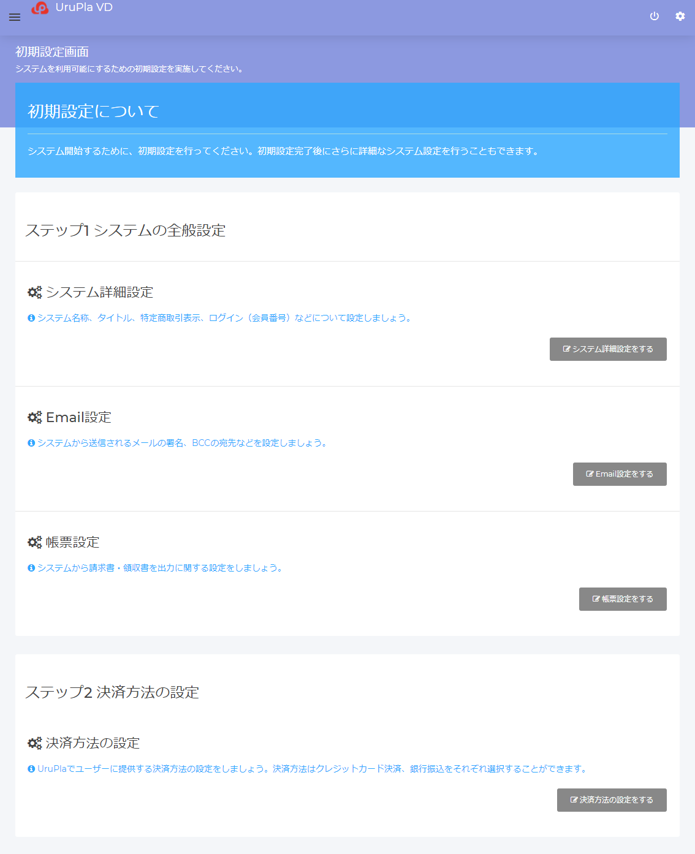
Task: Open the hamburger navigation menu
Action: point(15,17)
